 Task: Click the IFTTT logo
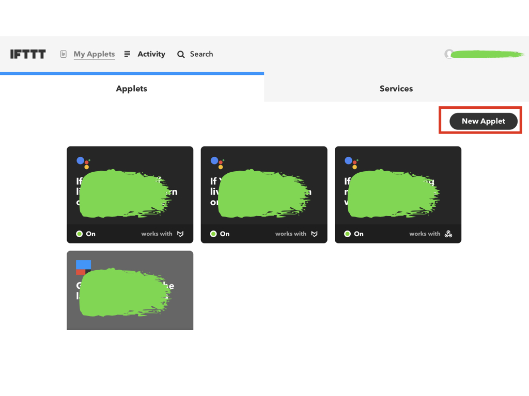pyautogui.click(x=28, y=54)
